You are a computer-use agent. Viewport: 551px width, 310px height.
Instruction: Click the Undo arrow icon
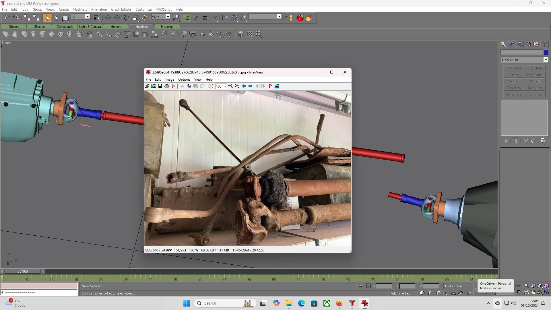coord(7,18)
